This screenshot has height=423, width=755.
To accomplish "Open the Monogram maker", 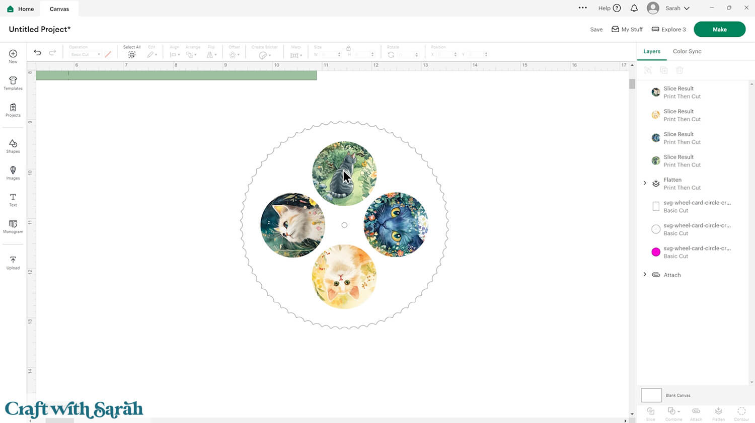I will (x=13, y=226).
